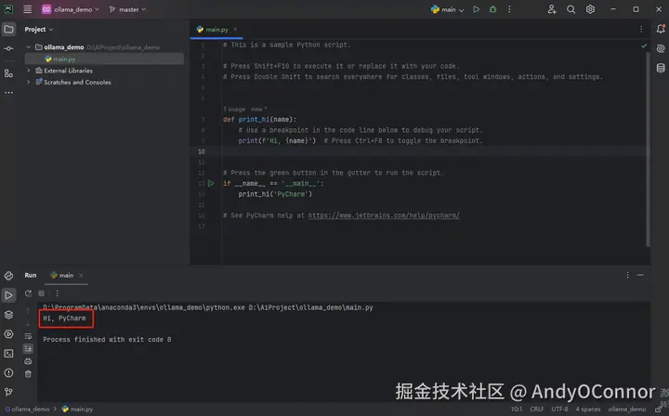Open ollama_demo Python interpreter selector
669x416 pixels.
(x=627, y=409)
